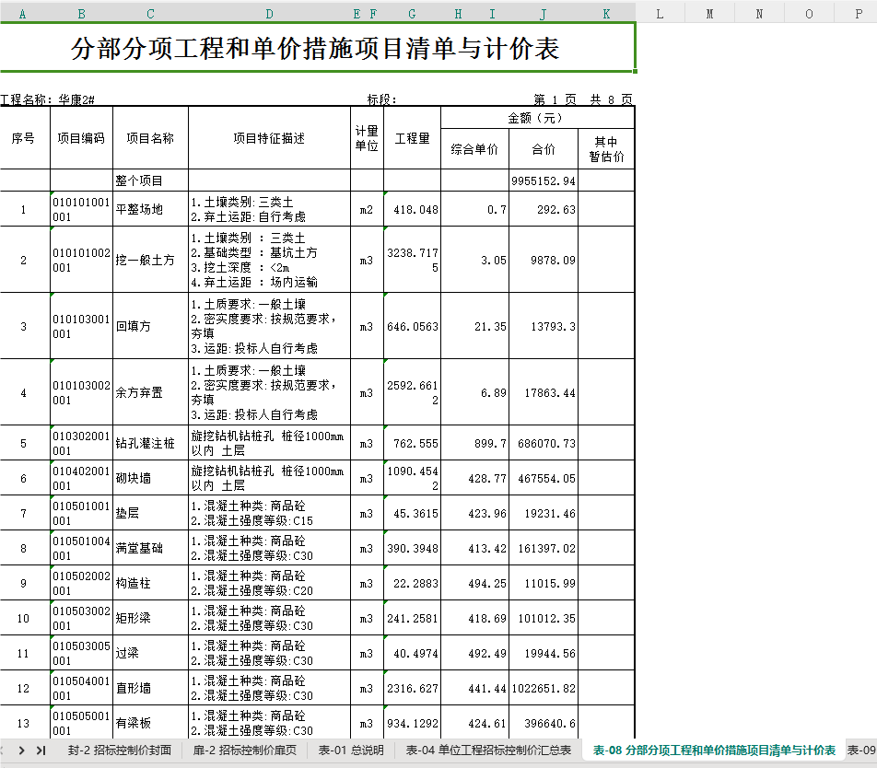Select column J header
877x768 pixels.
(544, 14)
